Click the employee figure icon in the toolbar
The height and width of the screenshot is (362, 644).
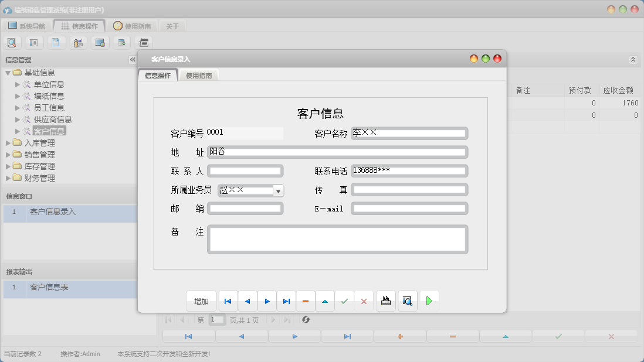(x=77, y=42)
